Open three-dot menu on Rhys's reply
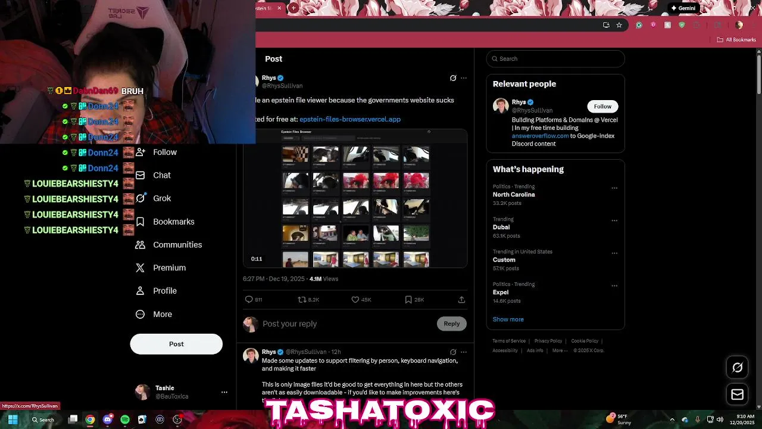The width and height of the screenshot is (762, 429). point(464,352)
